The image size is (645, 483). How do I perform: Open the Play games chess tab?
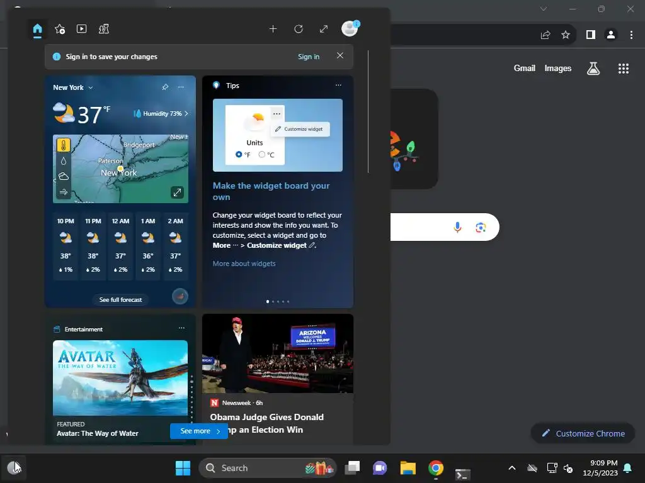coord(104,29)
